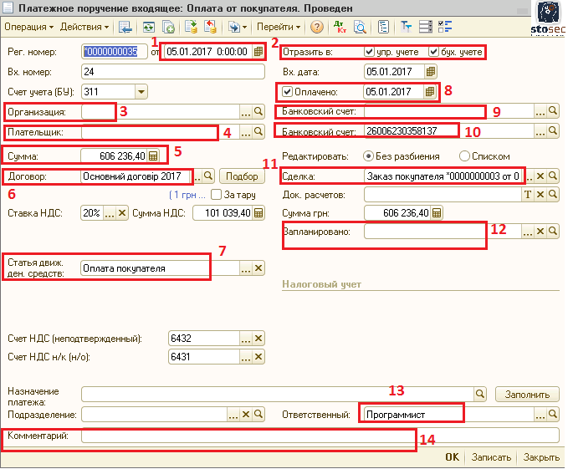
Task: Open the Операция menu
Action: pos(28,27)
